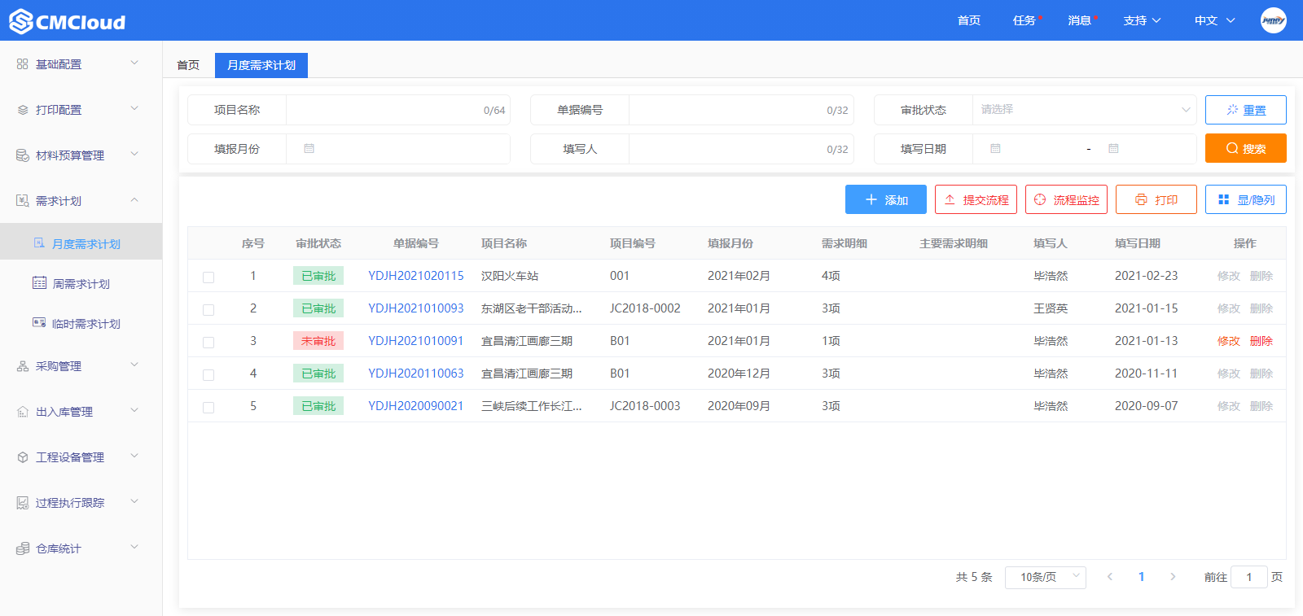The image size is (1303, 616).
Task: Open document YDJH2020090021 link
Action: (x=416, y=406)
